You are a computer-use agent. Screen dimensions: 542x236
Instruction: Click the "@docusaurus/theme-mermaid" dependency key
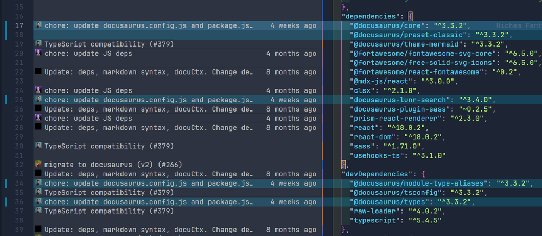click(406, 44)
